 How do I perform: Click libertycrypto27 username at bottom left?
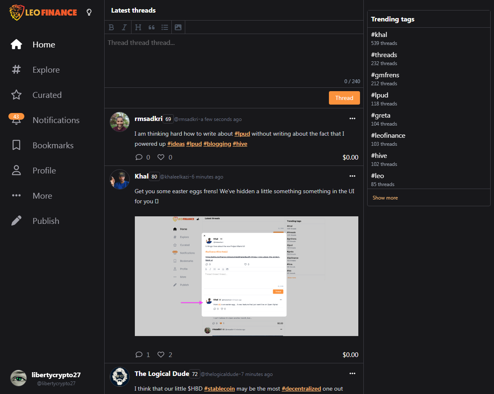[x=56, y=375]
